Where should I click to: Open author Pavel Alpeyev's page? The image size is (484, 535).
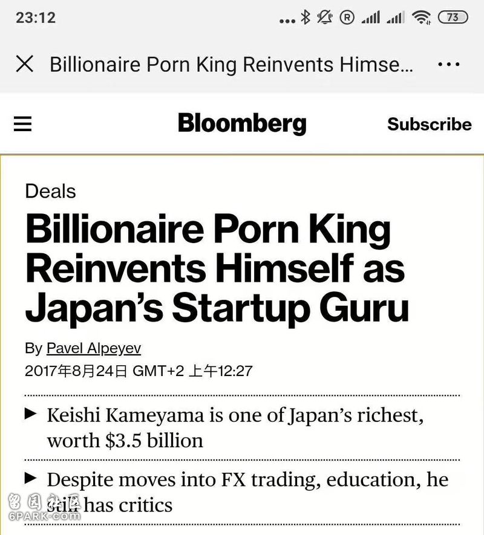click(94, 348)
